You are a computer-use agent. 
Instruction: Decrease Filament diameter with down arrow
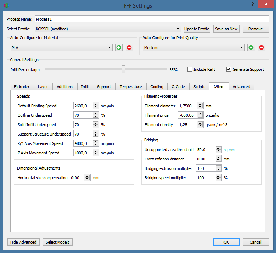tap(200, 107)
